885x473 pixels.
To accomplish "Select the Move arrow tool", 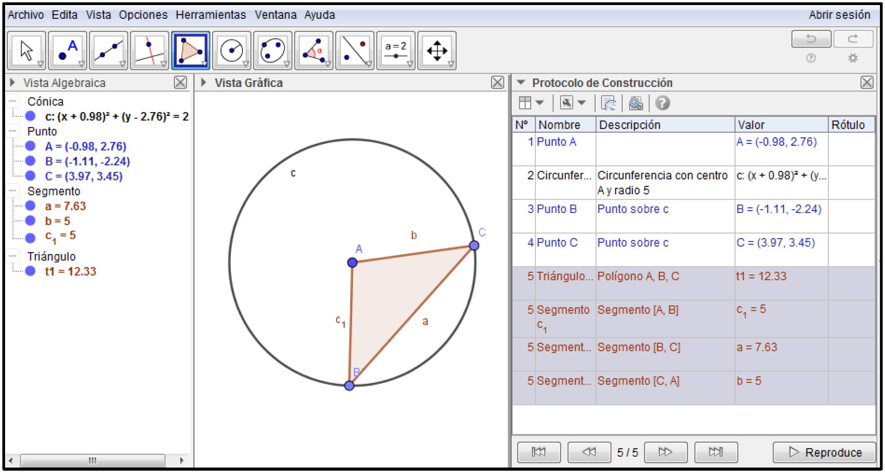I will coord(27,50).
